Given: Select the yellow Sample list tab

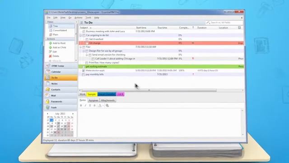Looking at the screenshot, I should coord(92,94).
